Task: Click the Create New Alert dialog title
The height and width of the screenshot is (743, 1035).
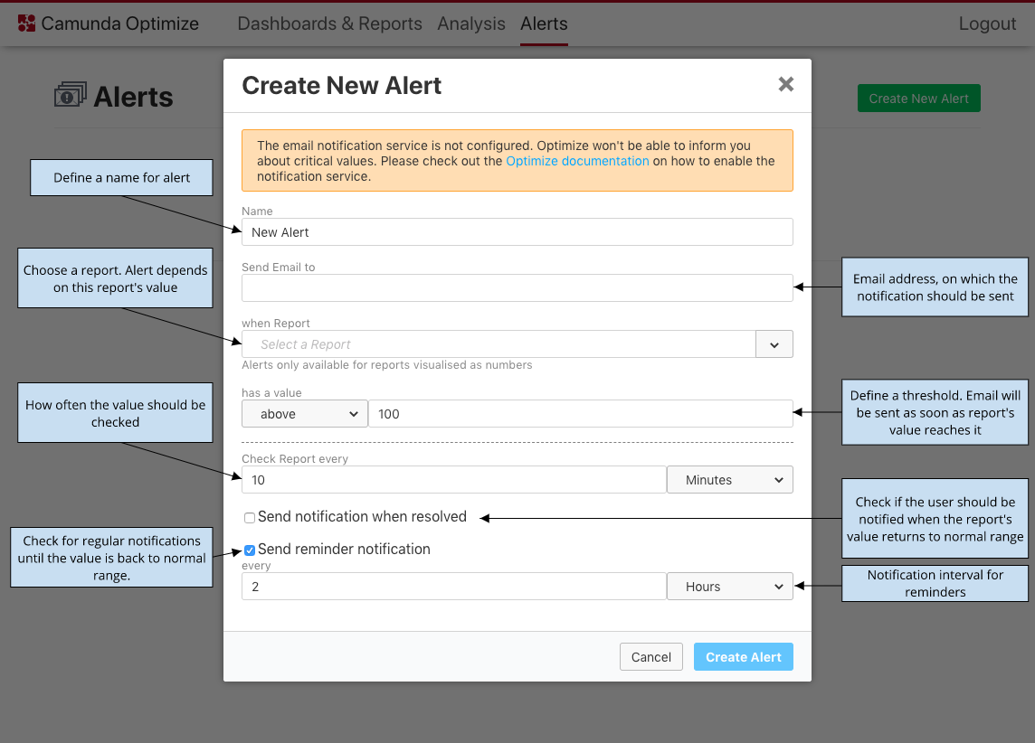Action: [x=342, y=86]
